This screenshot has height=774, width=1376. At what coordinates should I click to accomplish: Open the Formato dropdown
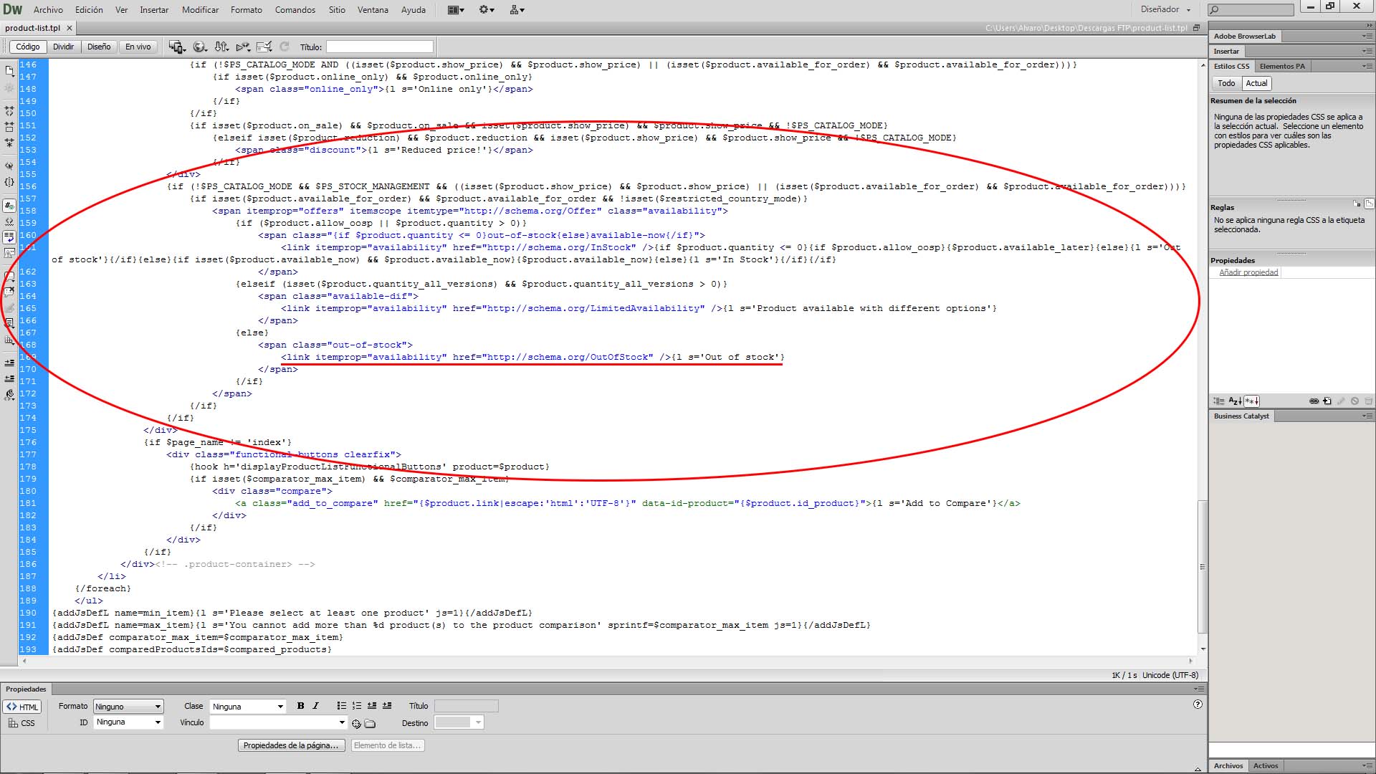pyautogui.click(x=128, y=707)
